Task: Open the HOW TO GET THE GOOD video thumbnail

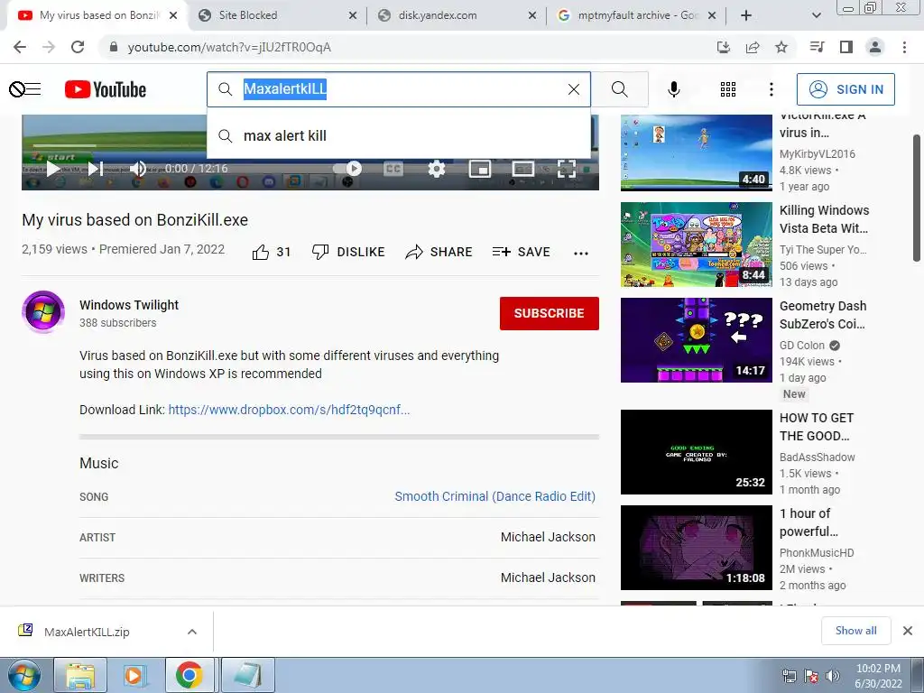Action: point(697,452)
